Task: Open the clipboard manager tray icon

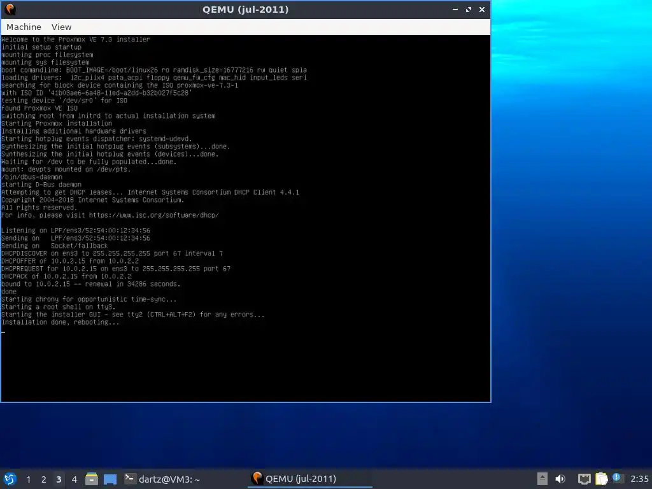Action: click(601, 479)
